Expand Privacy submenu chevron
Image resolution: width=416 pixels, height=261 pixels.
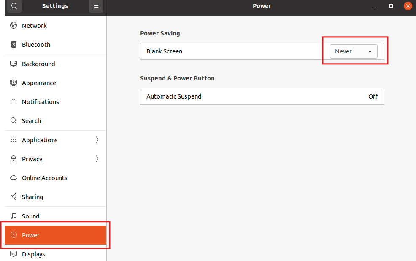click(97, 159)
